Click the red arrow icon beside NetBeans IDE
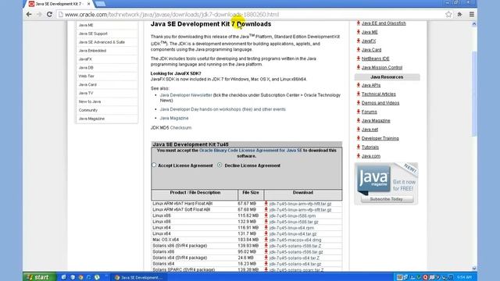The image size is (500, 281). tap(358, 59)
